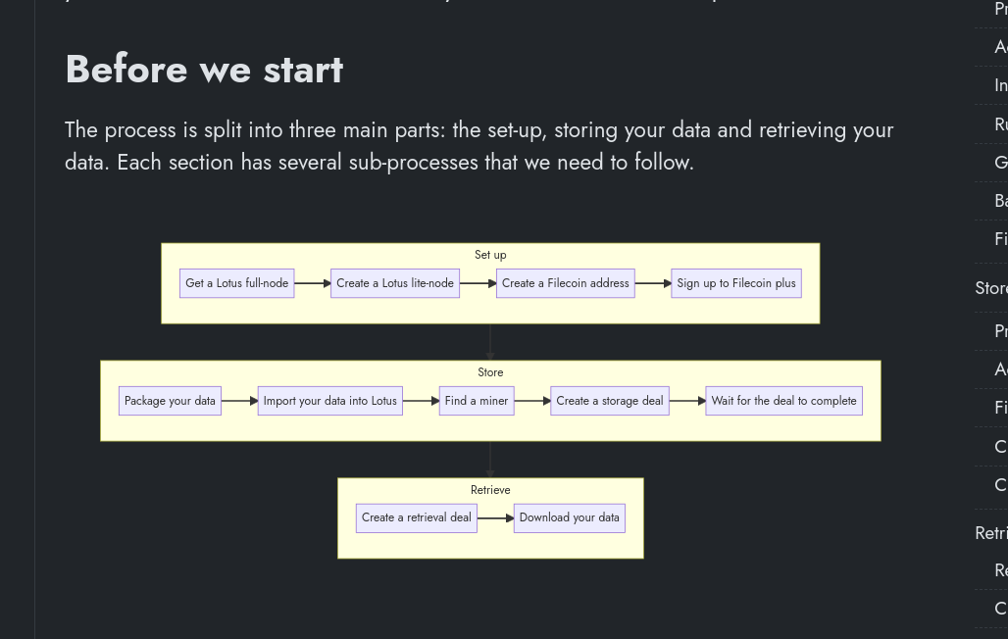Select the 'Create a storage deal' node
The image size is (1008, 639).
[x=610, y=400]
